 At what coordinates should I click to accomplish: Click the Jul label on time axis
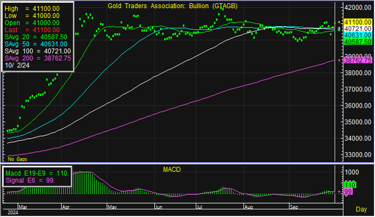[x=199, y=207]
